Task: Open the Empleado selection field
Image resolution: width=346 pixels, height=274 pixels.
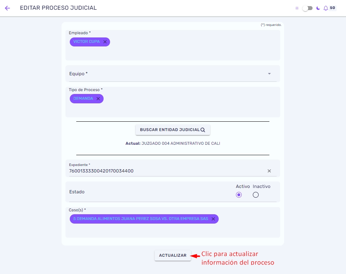Action: [x=173, y=45]
